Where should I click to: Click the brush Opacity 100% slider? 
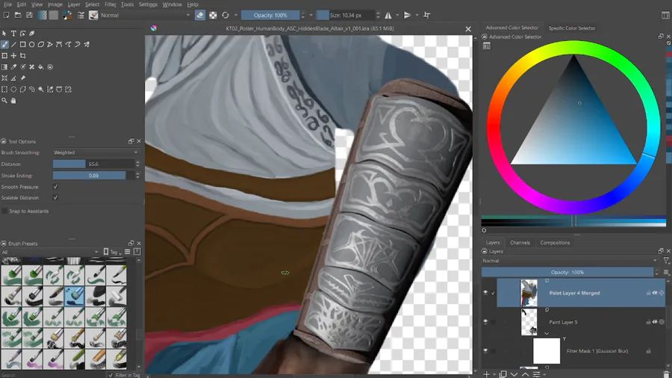coord(270,15)
